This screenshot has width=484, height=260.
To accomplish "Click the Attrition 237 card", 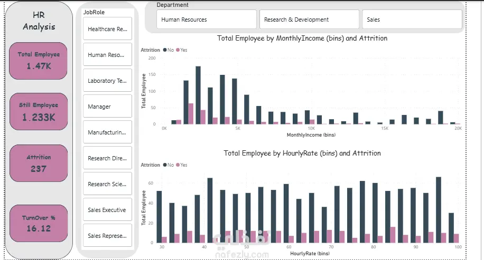I will point(39,163).
